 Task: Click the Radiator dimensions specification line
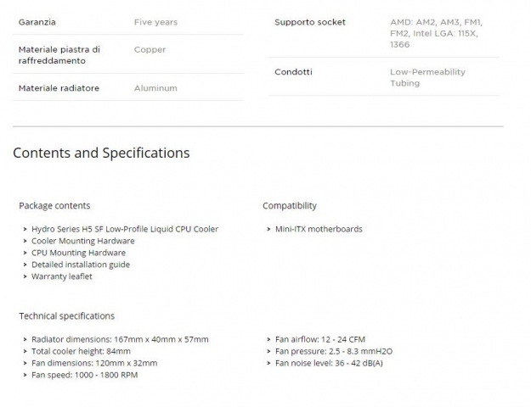pos(120,339)
